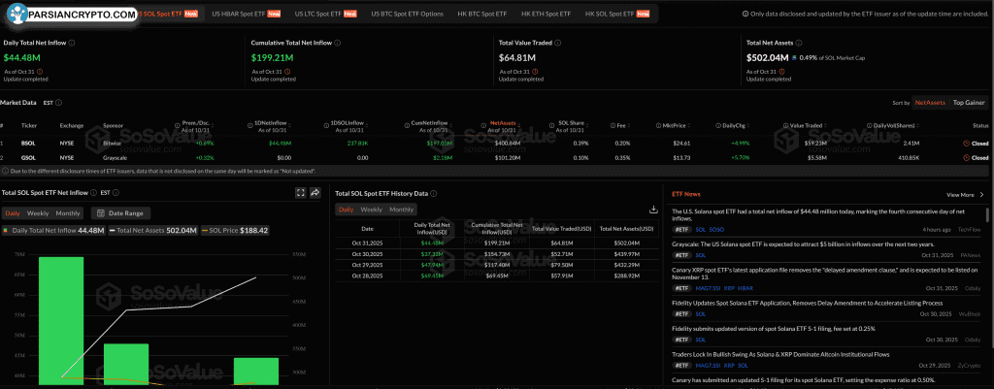Open the BSOL ticker row link
Image resolution: width=994 pixels, height=389 pixels.
coord(28,144)
